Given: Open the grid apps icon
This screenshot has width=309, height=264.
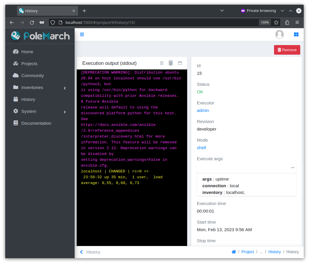Looking at the screenshot, I should coord(296,34).
